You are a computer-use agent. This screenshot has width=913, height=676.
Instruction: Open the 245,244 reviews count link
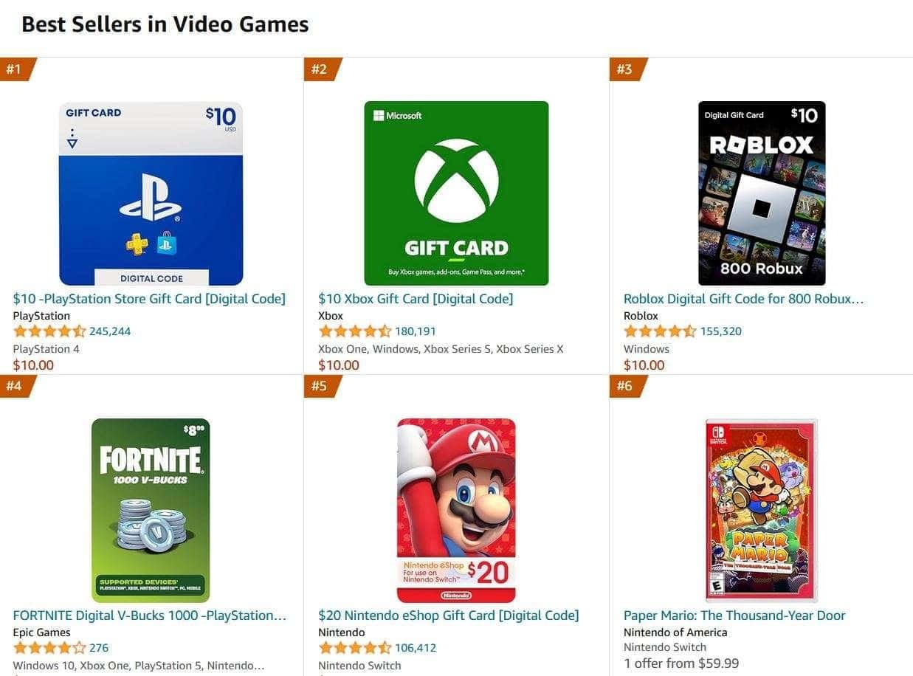(110, 331)
